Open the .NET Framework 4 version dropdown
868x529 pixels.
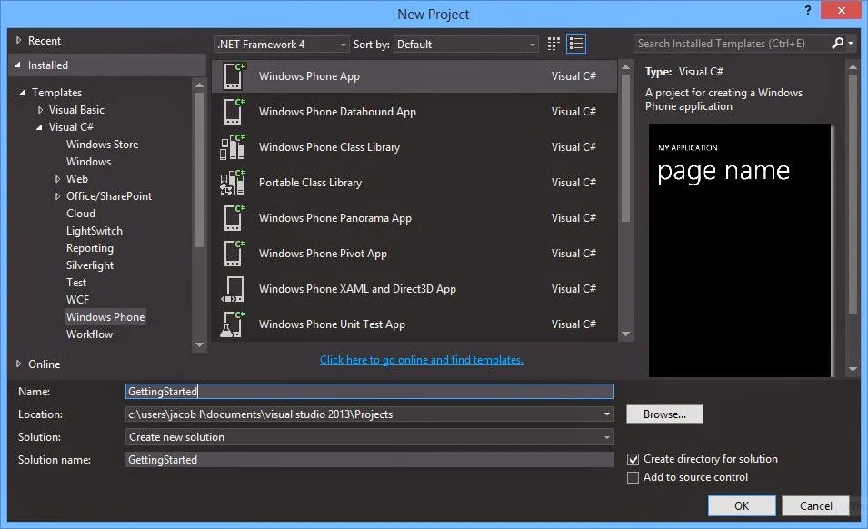pos(281,45)
